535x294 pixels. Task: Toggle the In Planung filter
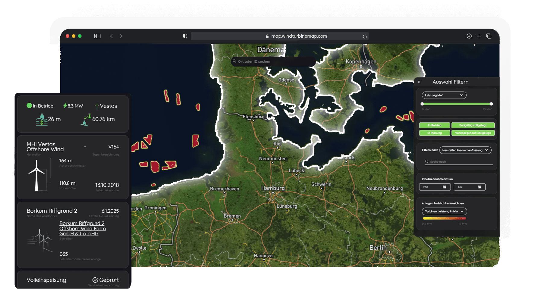pyautogui.click(x=435, y=133)
